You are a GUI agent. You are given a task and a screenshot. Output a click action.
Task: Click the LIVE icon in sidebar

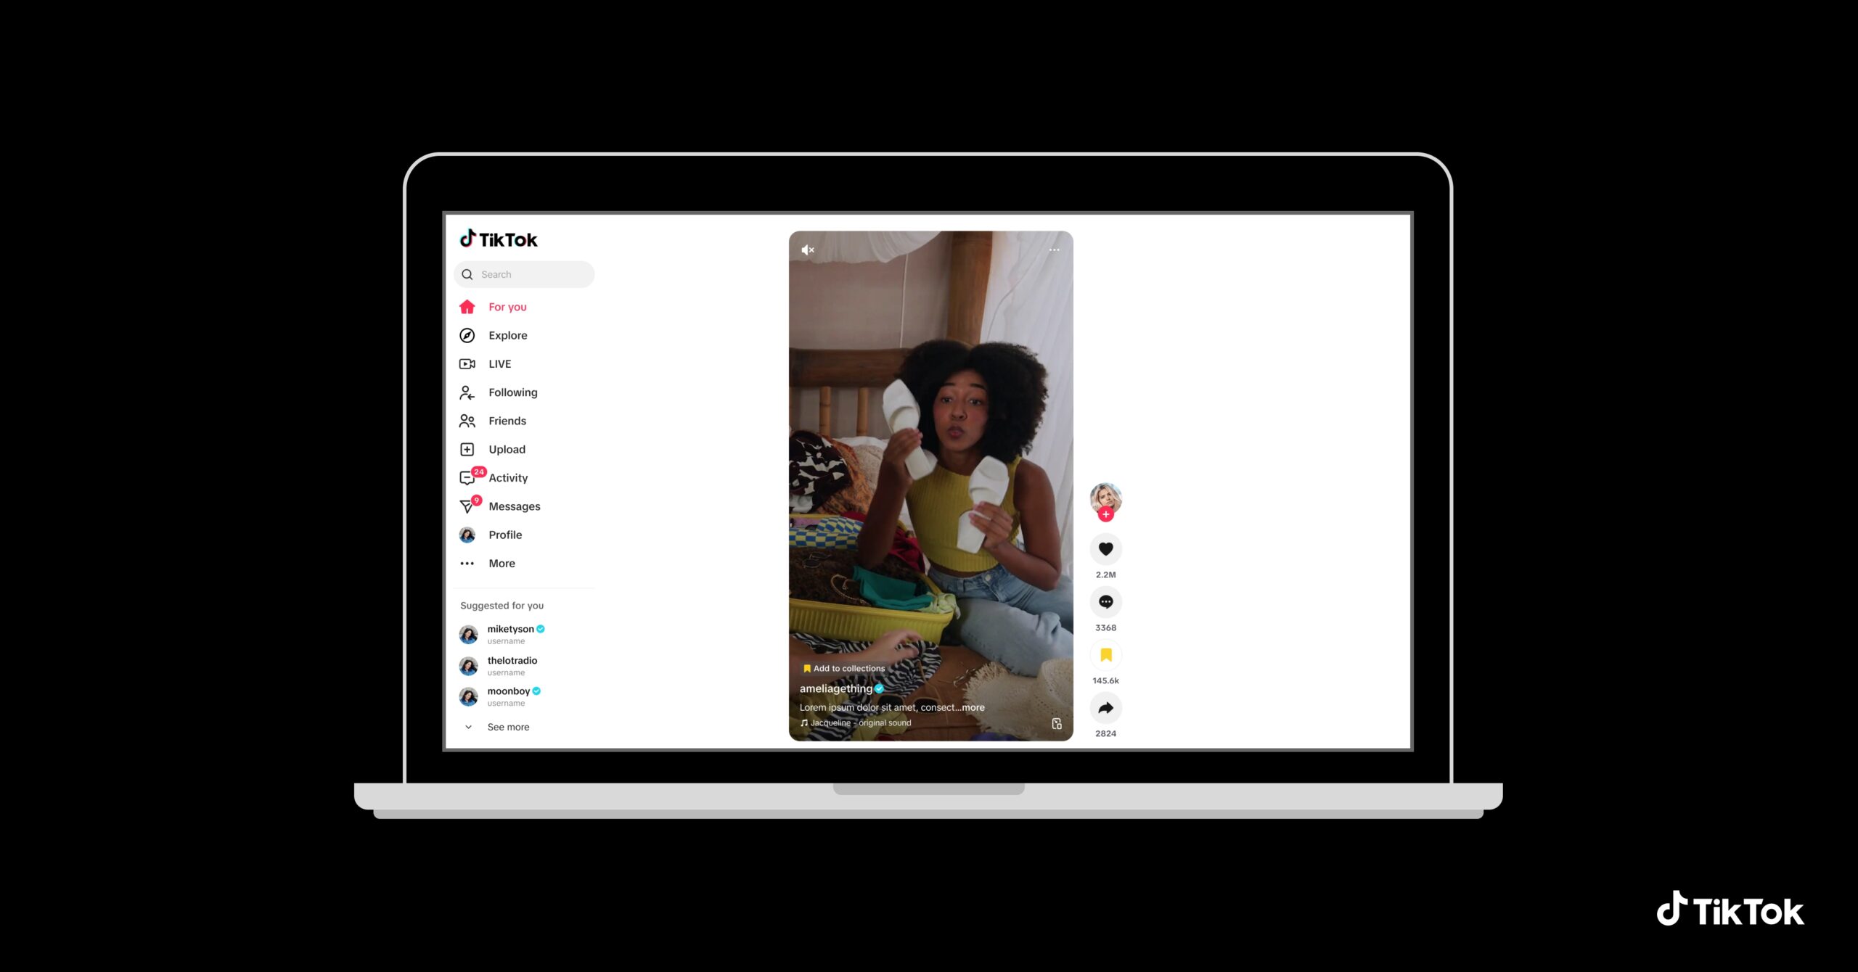(x=467, y=363)
